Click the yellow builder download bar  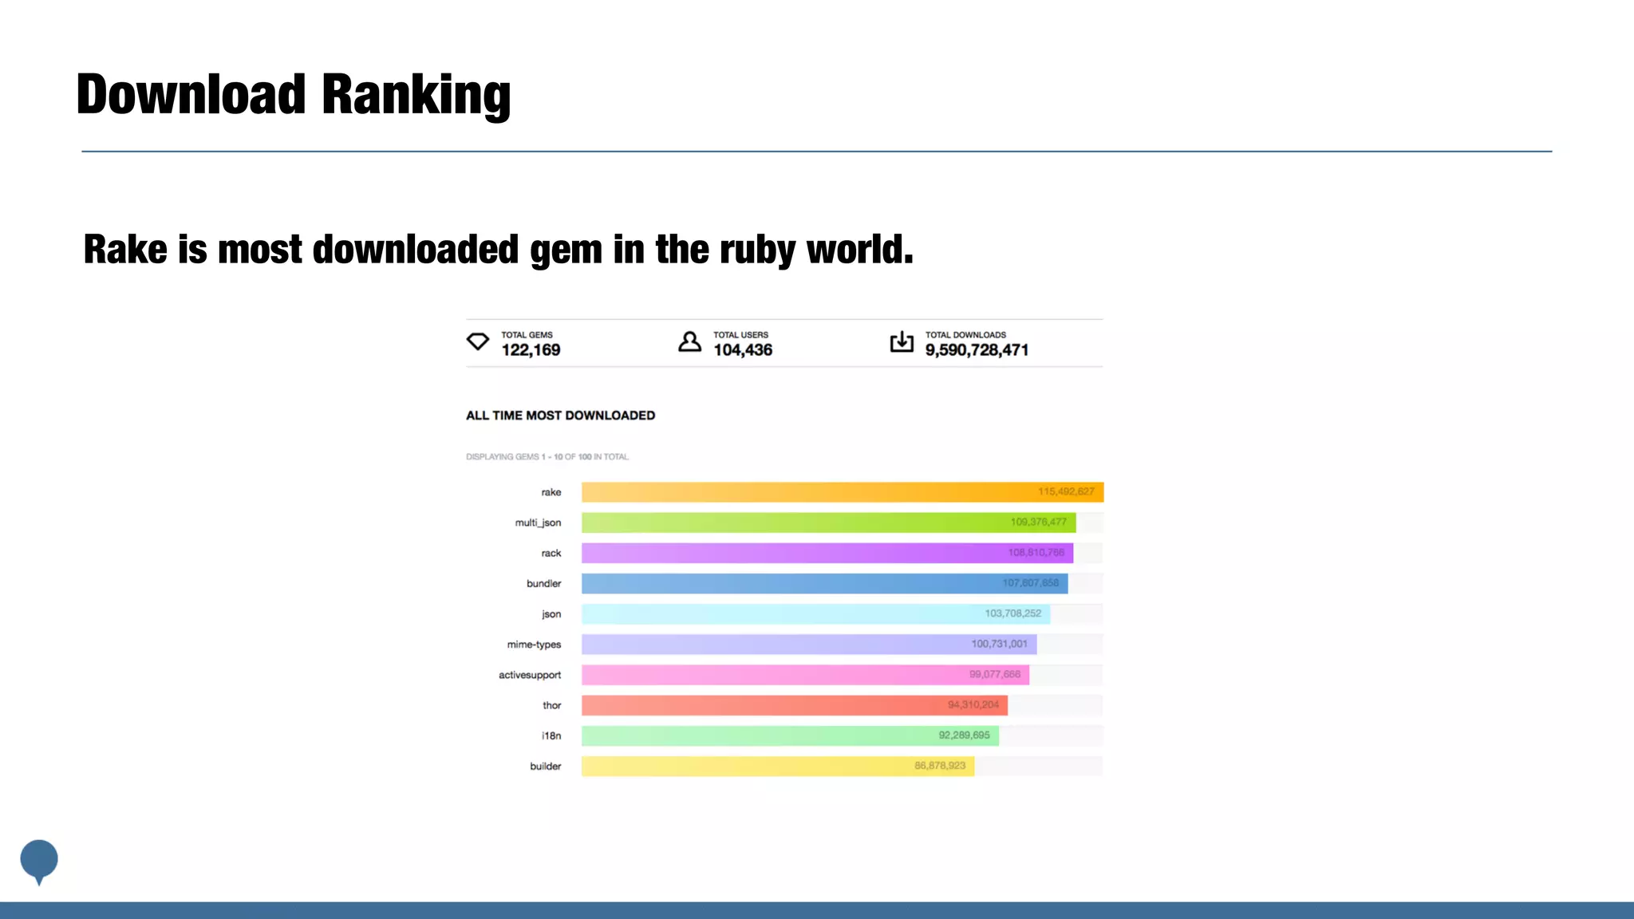[778, 766]
